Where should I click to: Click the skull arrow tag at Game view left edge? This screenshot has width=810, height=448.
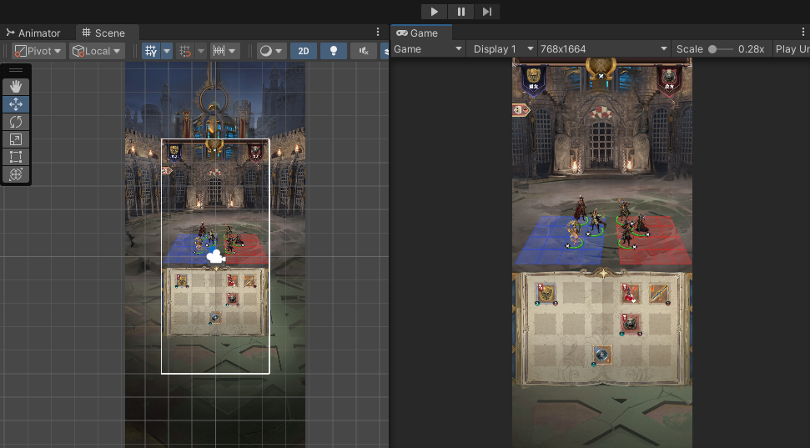click(521, 110)
